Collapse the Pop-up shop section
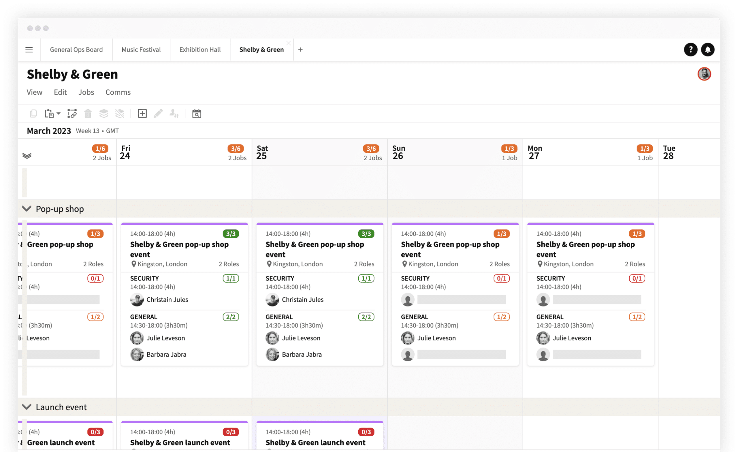The width and height of the screenshot is (738, 452). (26, 209)
